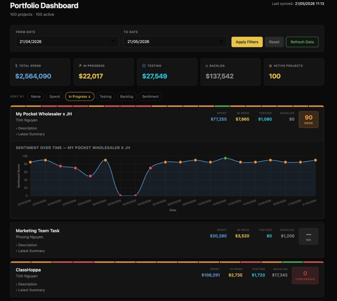The width and height of the screenshot is (337, 301).
Task: Toggle the In Progress sort direction
Action: point(80,97)
